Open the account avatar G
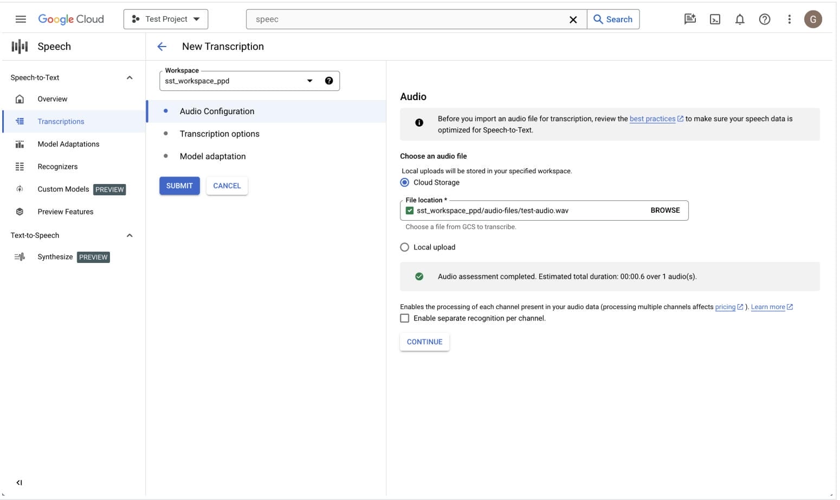Viewport: 840px width, 500px height. point(813,19)
